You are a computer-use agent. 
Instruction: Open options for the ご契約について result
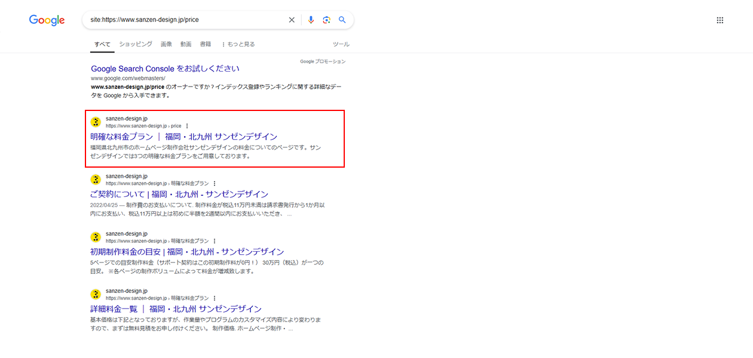pos(215,183)
